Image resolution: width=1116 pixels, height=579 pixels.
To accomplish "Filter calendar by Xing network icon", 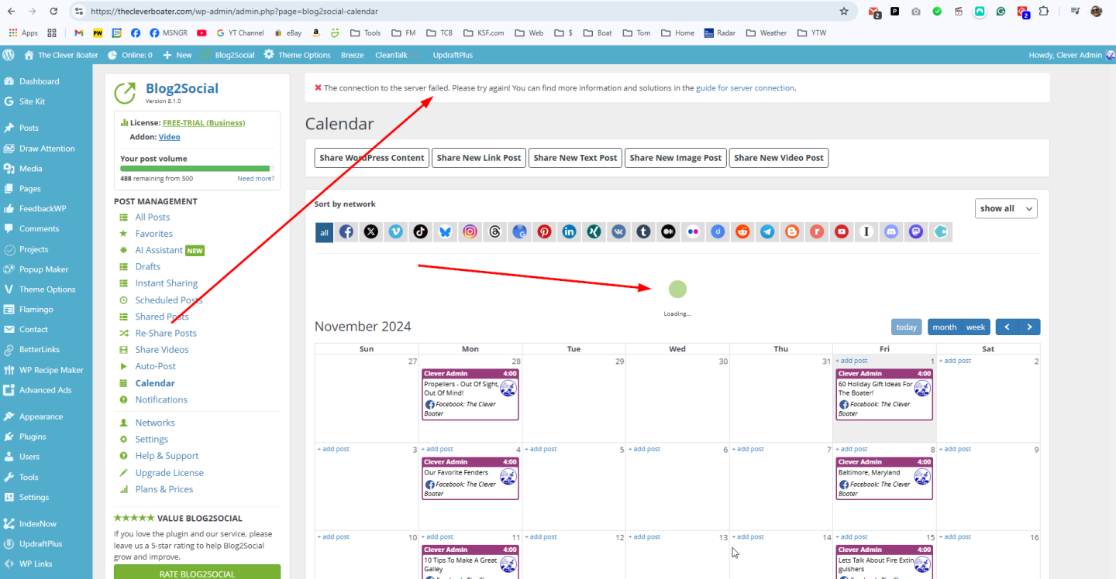I will tap(594, 231).
